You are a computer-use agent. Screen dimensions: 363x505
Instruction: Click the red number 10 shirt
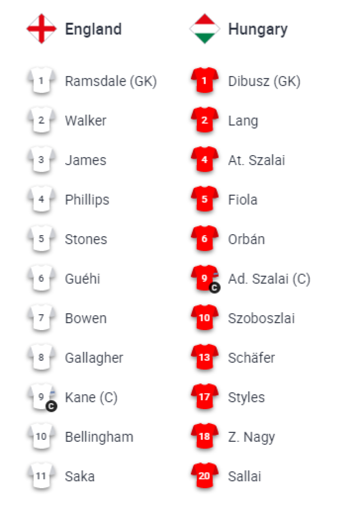204,318
